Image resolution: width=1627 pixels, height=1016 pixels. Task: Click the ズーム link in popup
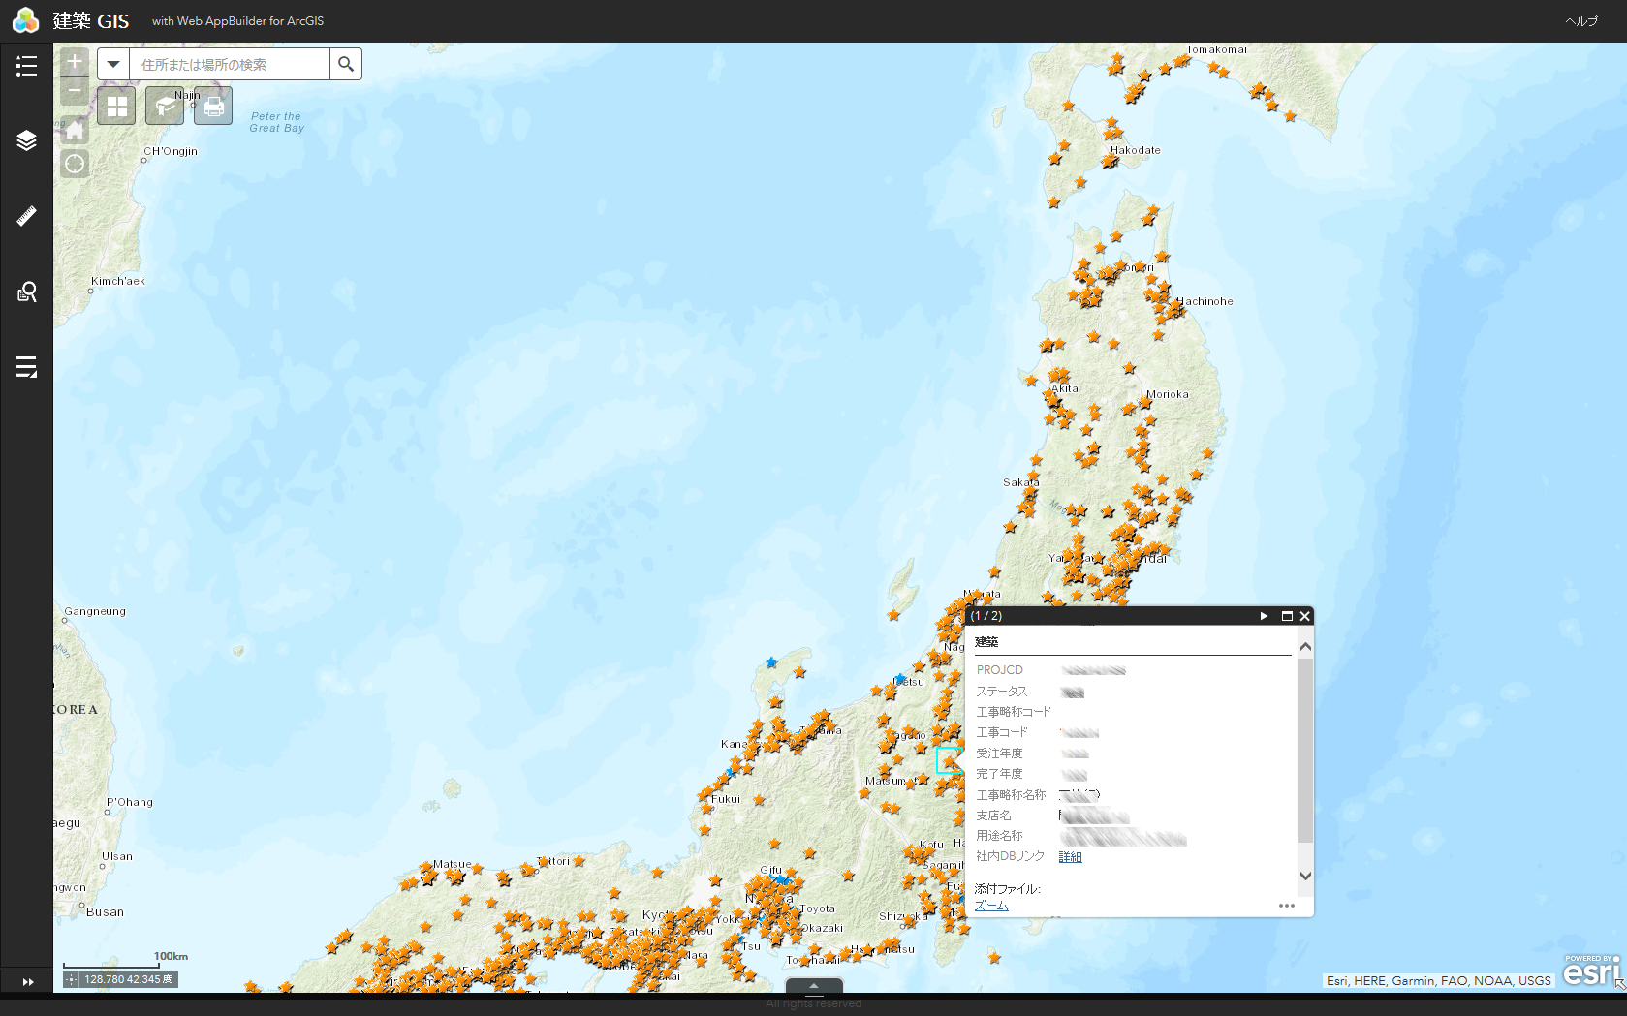pyautogui.click(x=991, y=907)
